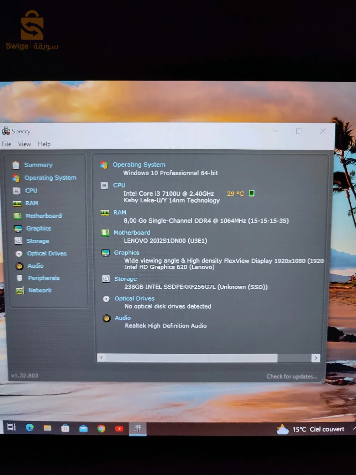Click the Graphics monitor icon in the sidebar
This screenshot has height=475, width=356.
pos(18,228)
